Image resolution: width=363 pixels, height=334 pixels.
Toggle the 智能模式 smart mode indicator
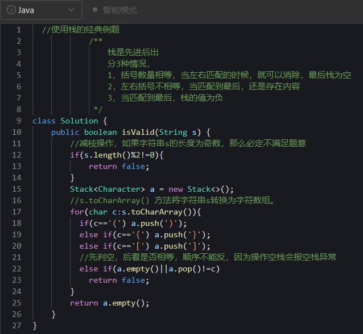[x=115, y=10]
